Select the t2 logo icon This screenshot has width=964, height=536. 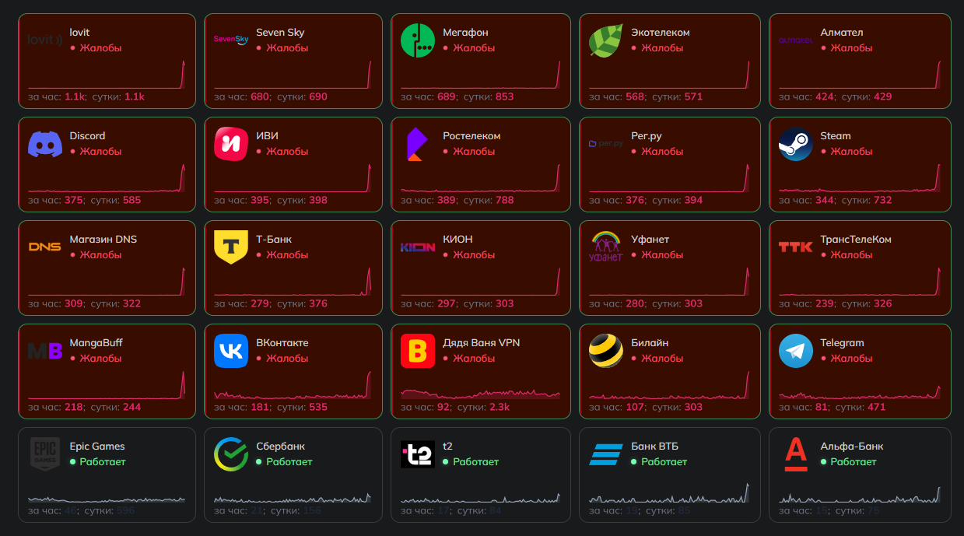pyautogui.click(x=418, y=454)
